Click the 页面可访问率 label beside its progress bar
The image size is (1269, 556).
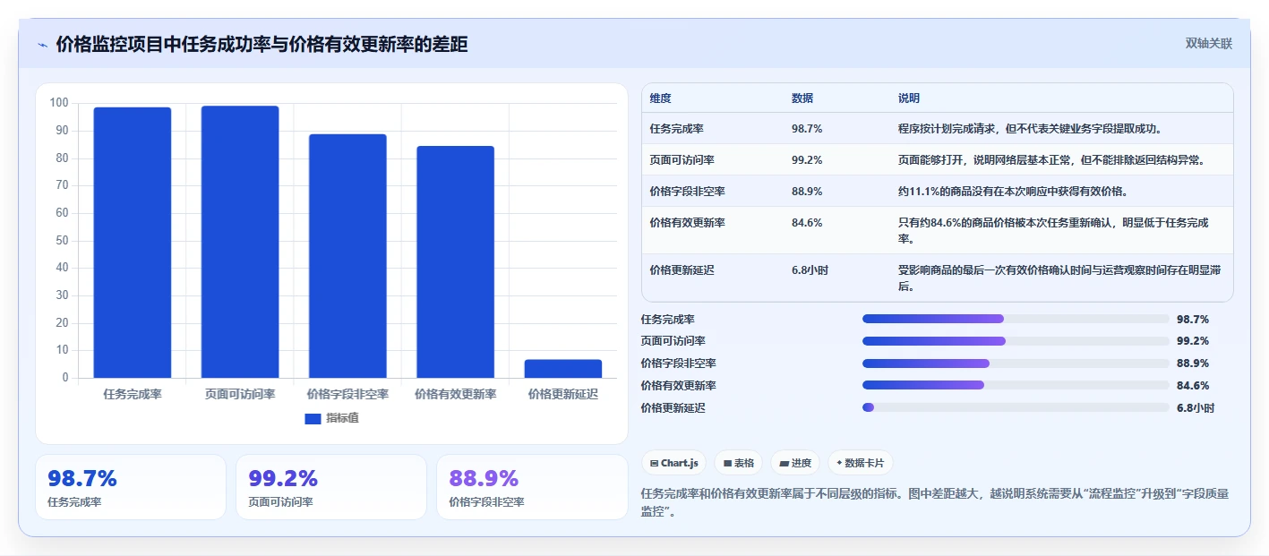pyautogui.click(x=673, y=341)
